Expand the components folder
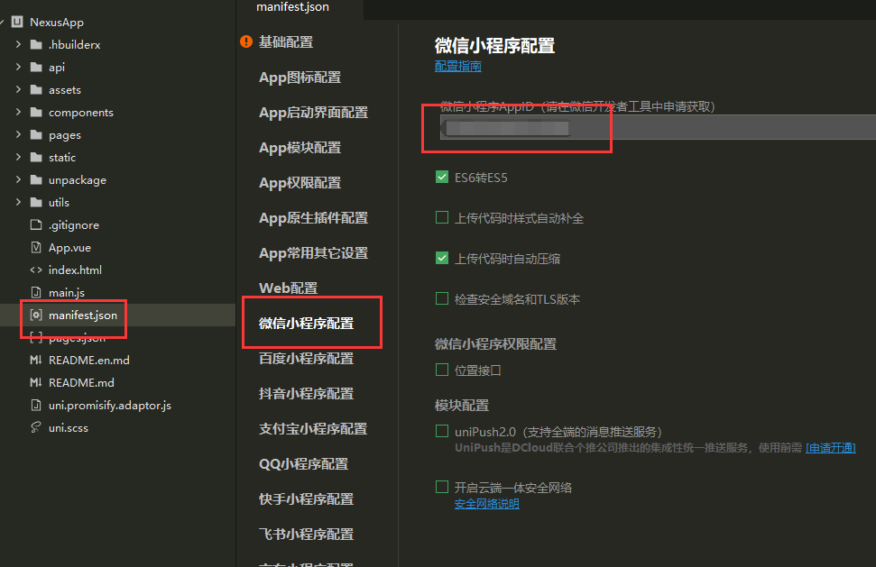The height and width of the screenshot is (567, 876). [x=17, y=112]
